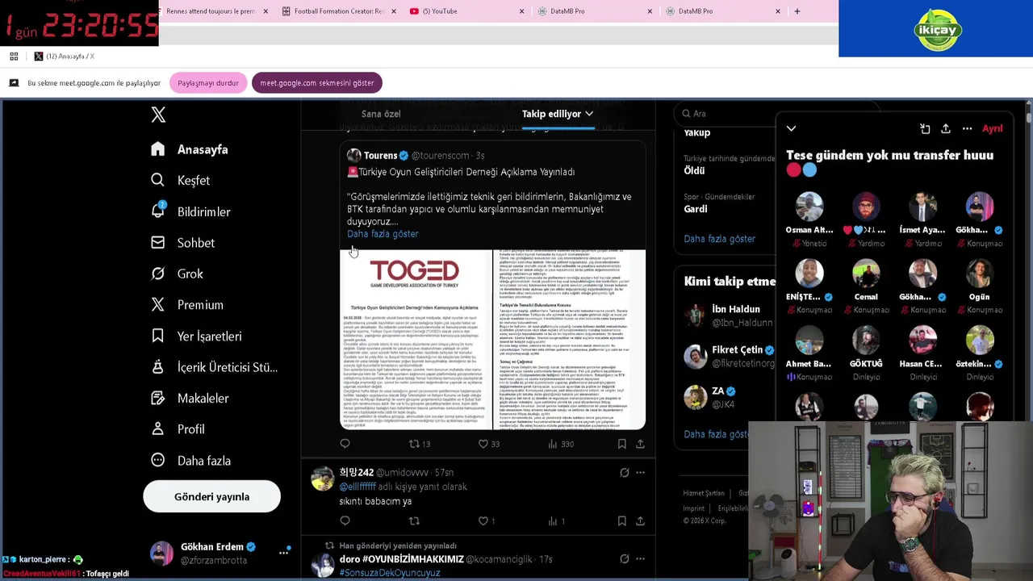
Task: Open account menu dots next to Gökhan Erdem
Action: pyautogui.click(x=283, y=553)
